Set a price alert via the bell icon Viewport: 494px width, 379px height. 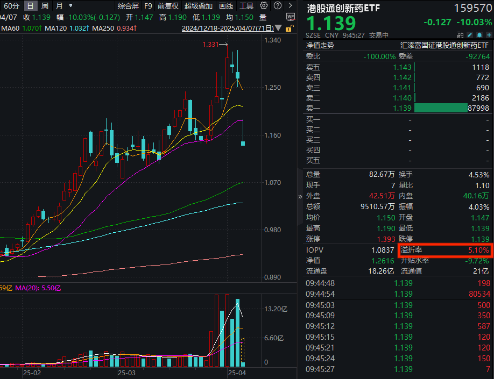coord(479,34)
